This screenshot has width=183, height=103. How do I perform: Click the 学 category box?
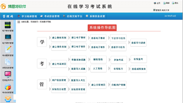(x=42, y=42)
